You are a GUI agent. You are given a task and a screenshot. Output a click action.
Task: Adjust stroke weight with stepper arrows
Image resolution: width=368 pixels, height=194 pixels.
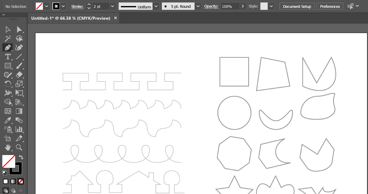click(89, 6)
